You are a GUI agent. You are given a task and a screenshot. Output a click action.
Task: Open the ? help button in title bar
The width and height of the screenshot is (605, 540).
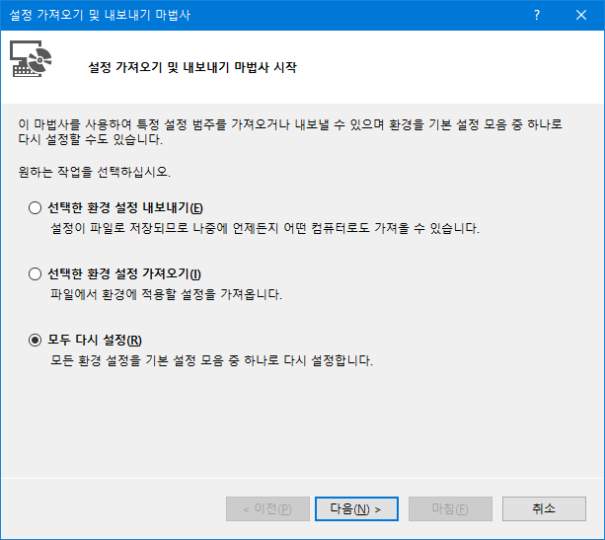click(x=537, y=15)
